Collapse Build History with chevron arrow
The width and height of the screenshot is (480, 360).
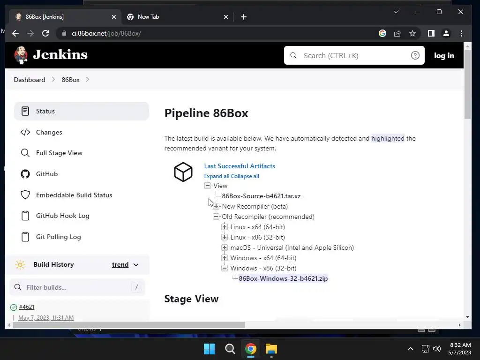pos(136,265)
